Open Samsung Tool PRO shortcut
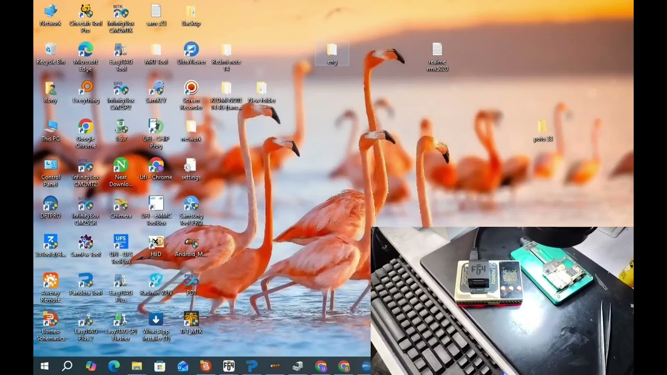The height and width of the screenshot is (375, 667). [x=191, y=211]
